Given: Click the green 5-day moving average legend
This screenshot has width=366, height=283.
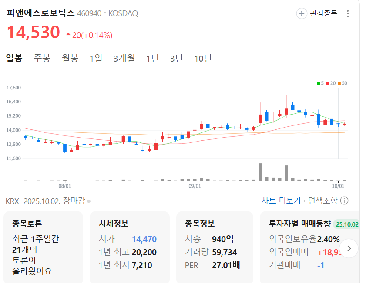Looking at the screenshot, I should pos(320,83).
